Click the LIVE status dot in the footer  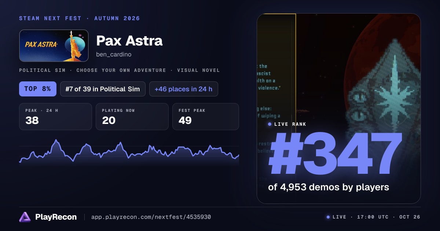pos(328,217)
